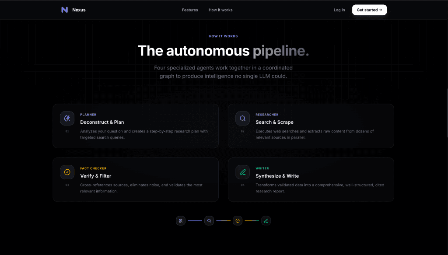The height and width of the screenshot is (255, 448).
Task: Click the Transforms validated data description text
Action: [320, 188]
